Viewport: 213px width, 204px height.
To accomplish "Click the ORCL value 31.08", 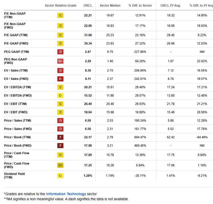I will (x=88, y=35).
